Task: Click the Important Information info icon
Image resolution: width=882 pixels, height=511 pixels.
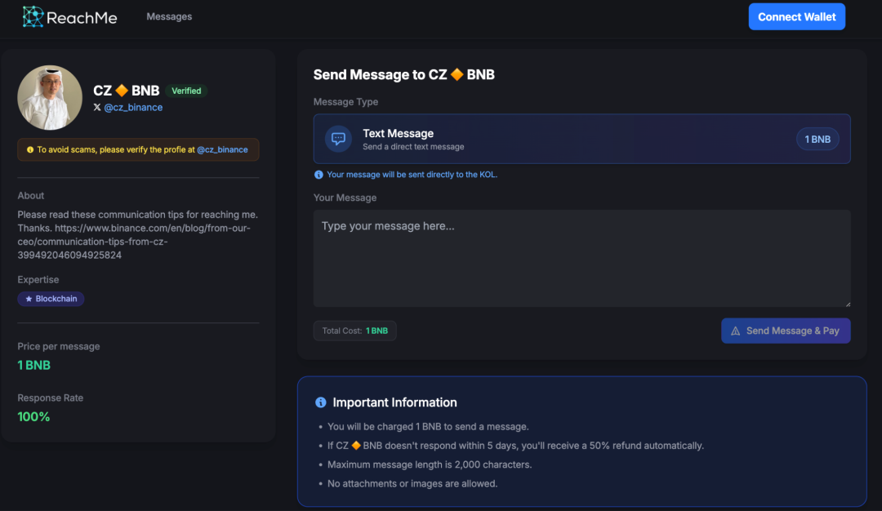Action: (321, 402)
